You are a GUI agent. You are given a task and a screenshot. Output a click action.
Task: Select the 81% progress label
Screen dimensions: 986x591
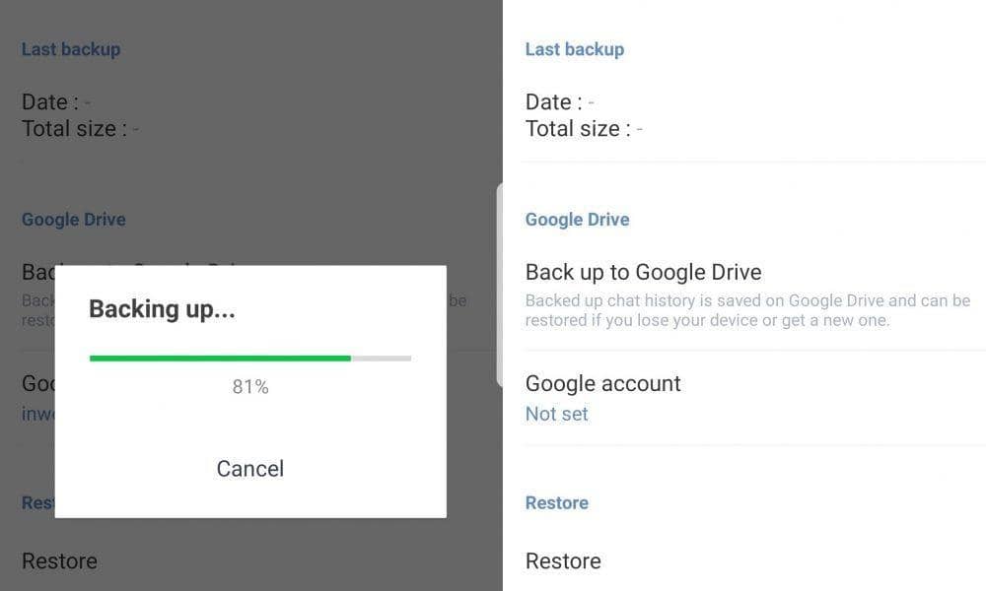pos(249,387)
